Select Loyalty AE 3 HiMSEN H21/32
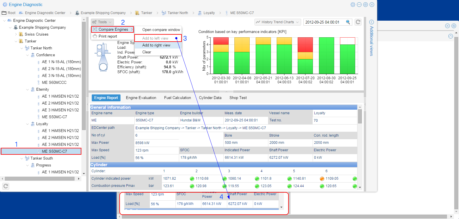 point(60,145)
